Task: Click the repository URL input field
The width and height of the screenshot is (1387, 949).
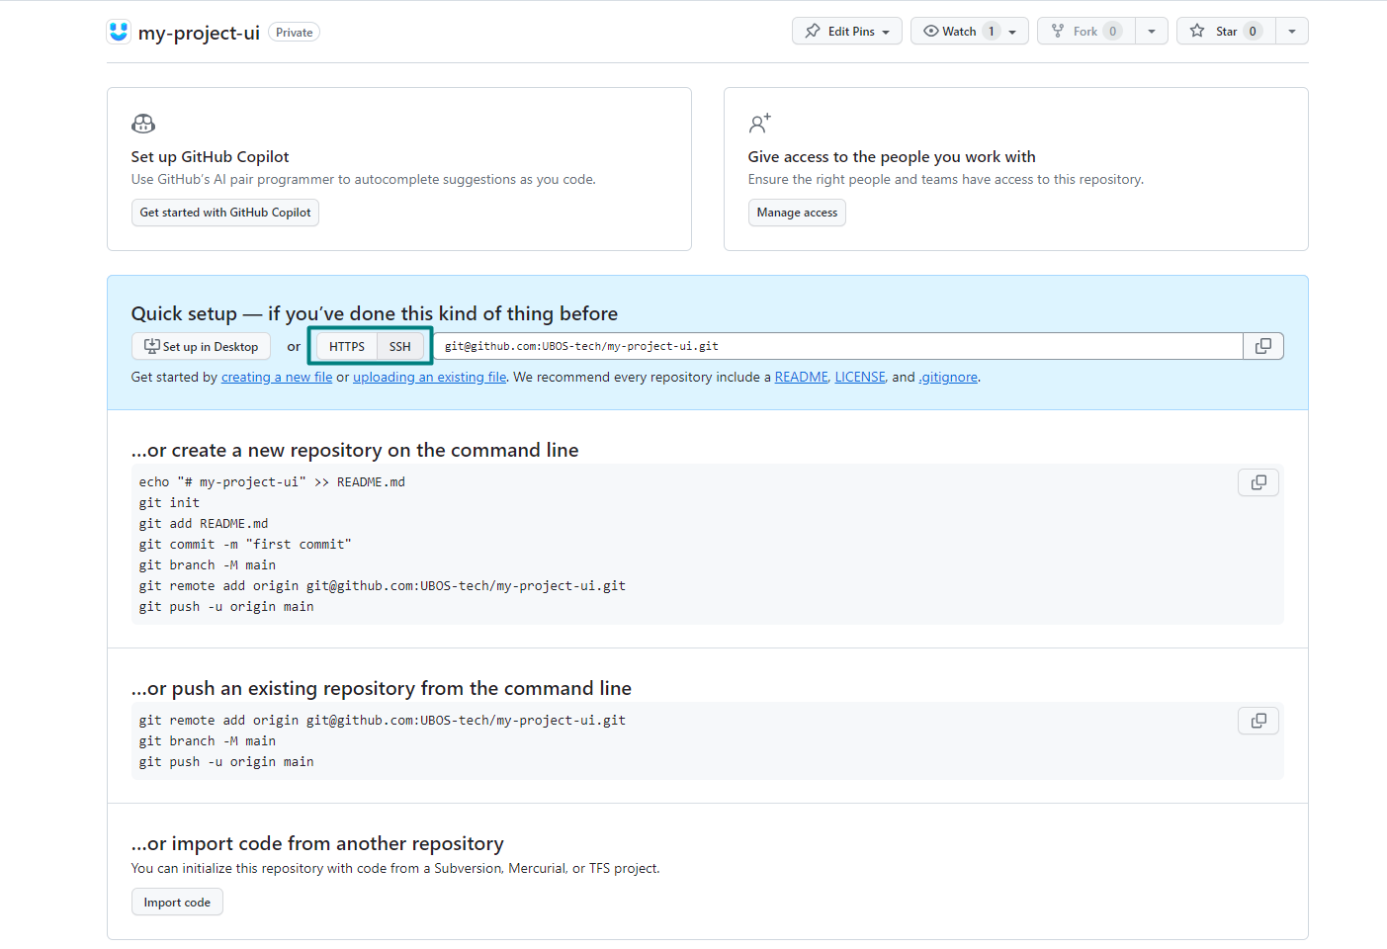Action: [x=838, y=346]
